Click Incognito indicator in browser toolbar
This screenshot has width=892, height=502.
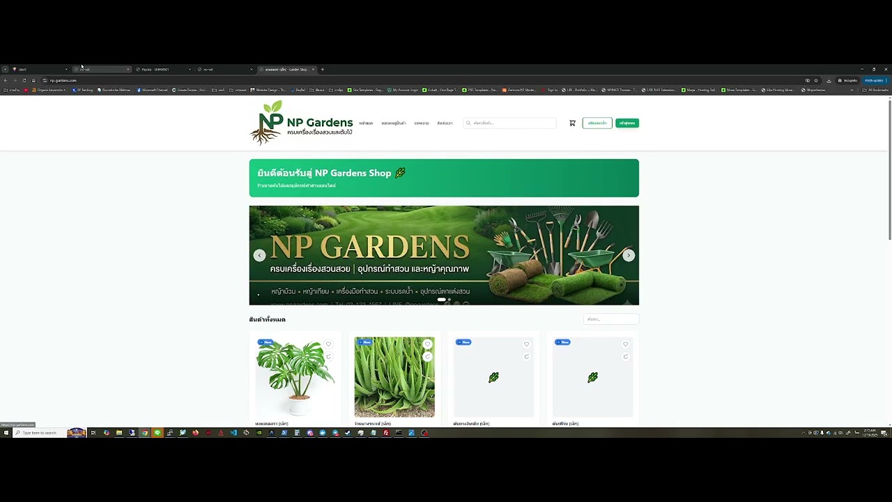pos(847,80)
